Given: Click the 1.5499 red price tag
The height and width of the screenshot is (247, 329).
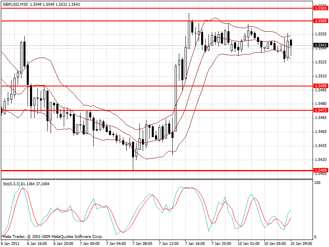Looking at the screenshot, I should click(x=320, y=86).
